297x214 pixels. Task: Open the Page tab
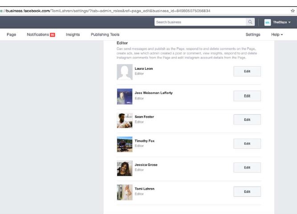pos(12,35)
